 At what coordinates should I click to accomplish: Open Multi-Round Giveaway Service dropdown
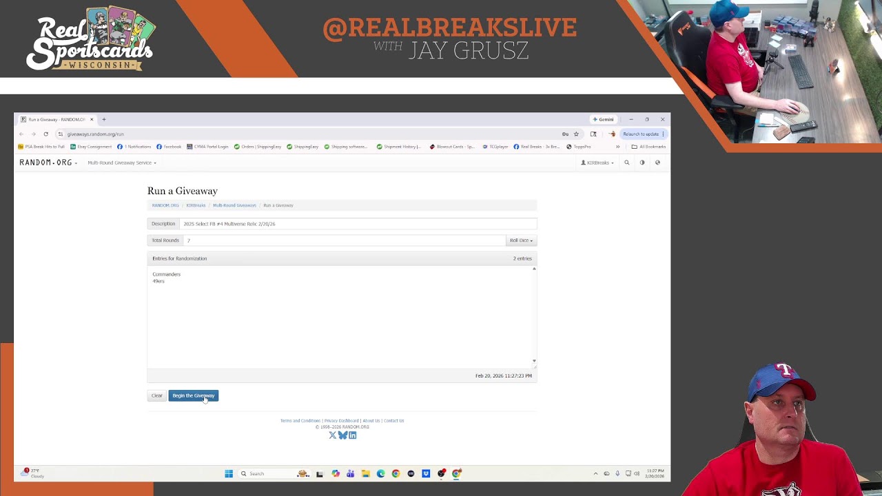pos(122,163)
